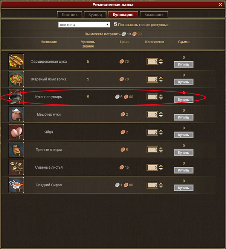This screenshot has width=226, height=249.
Task: Increase quantity for Пряные специи
Action: click(x=161, y=148)
